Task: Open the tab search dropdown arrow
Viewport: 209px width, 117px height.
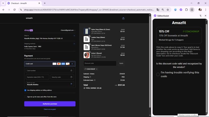Action: point(3,3)
